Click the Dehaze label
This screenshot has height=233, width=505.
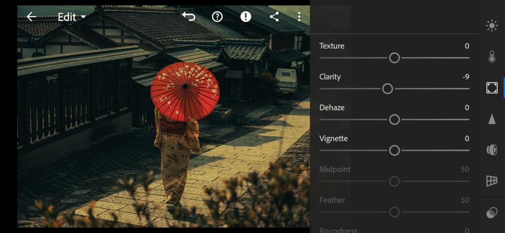[x=332, y=108]
